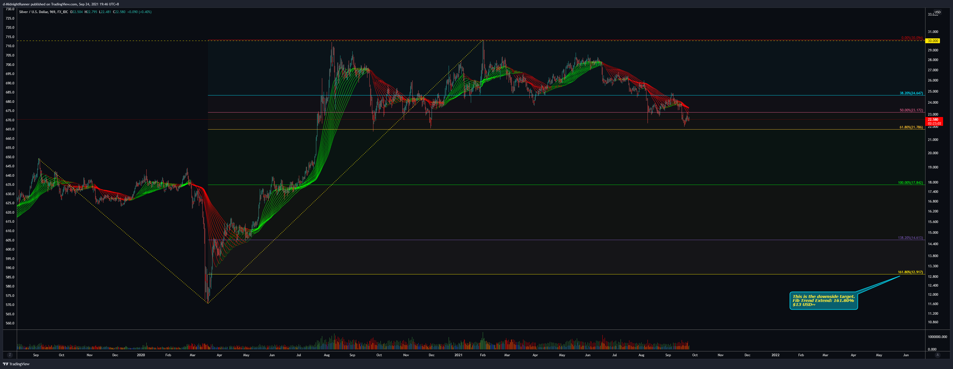The image size is (953, 369).
Task: Click the 2020 label on time axis
Action: click(x=141, y=355)
